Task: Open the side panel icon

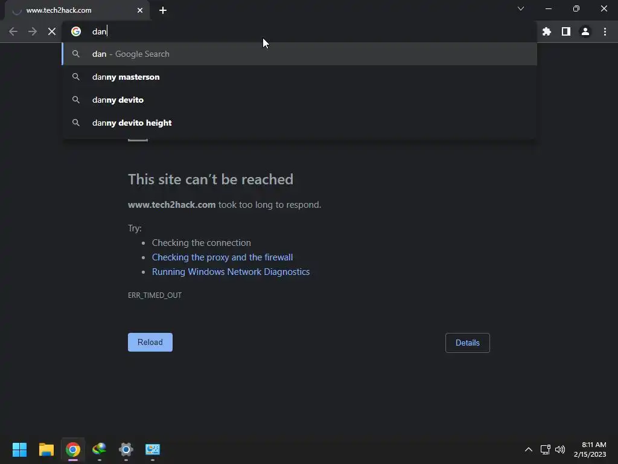Action: 566,31
